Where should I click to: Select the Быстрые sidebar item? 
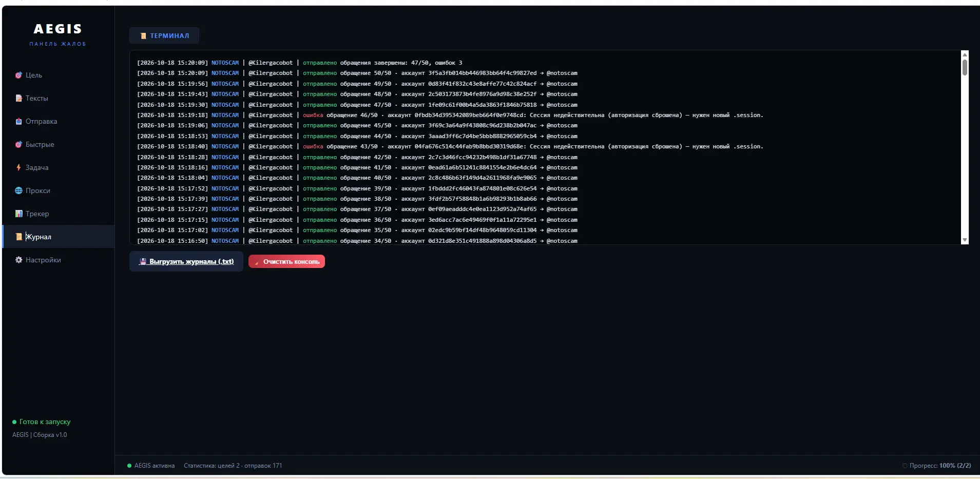tap(58, 144)
